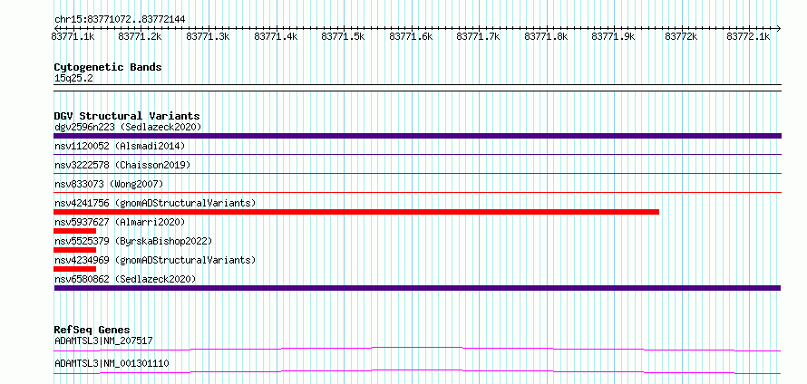807x384 pixels.
Task: Select the dgv2596n223 purple variant bar
Action: (x=417, y=136)
